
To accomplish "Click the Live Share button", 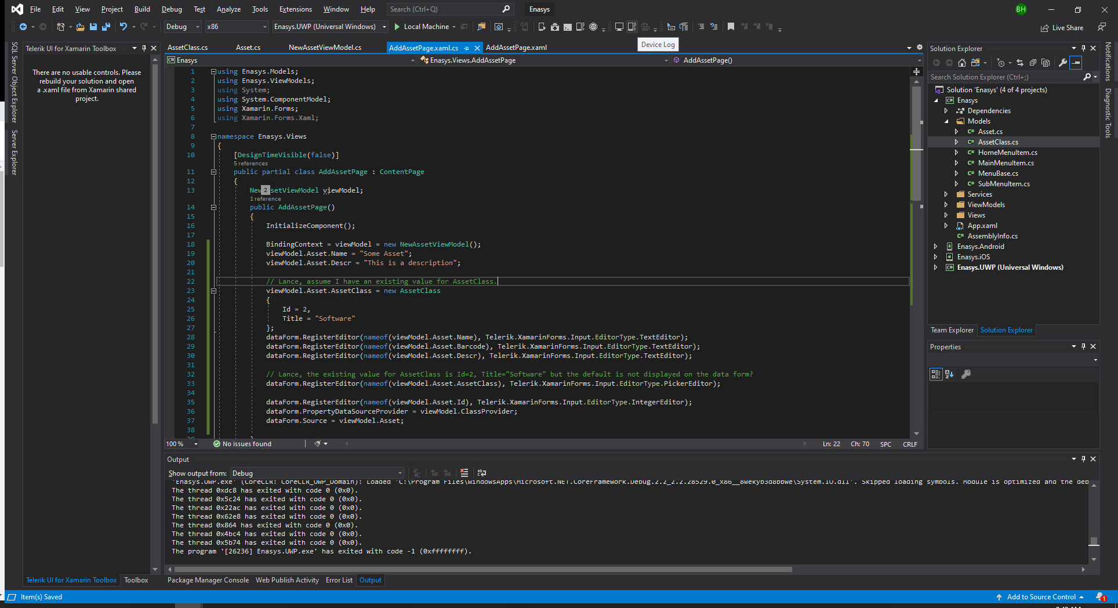I will [x=1062, y=27].
